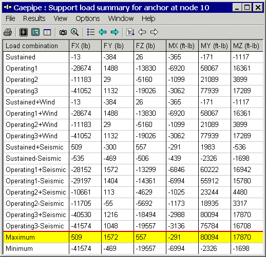This screenshot has height=257, width=266.
Task: Click the Print icon in toolbar
Action: 8,32
